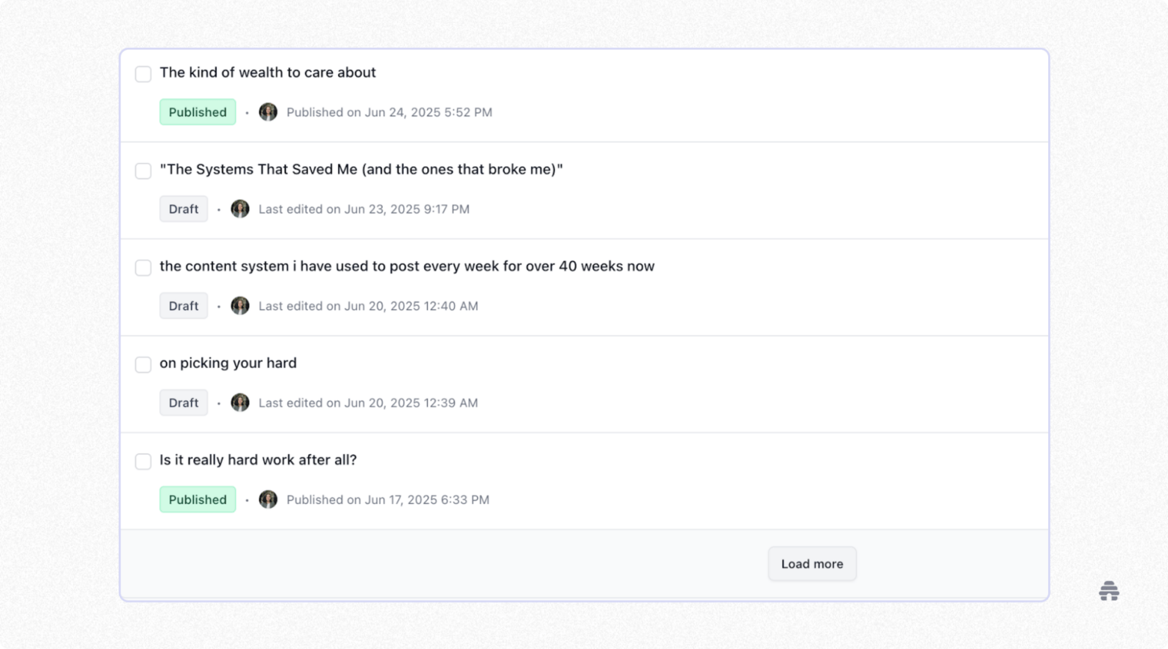The image size is (1168, 649).
Task: Click the timestamp 'Published on Jun 24, 2025 5:52 PM'
Action: 389,112
